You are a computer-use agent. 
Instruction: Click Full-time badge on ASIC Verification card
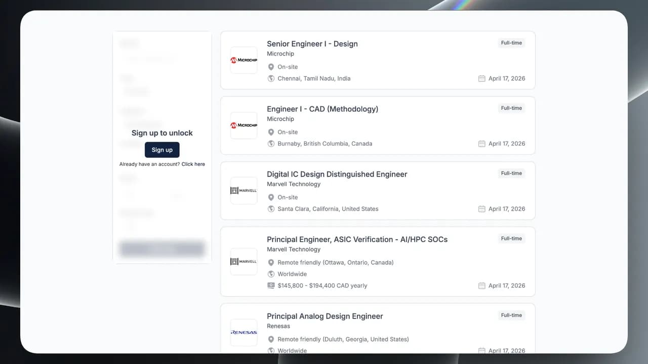pos(511,239)
